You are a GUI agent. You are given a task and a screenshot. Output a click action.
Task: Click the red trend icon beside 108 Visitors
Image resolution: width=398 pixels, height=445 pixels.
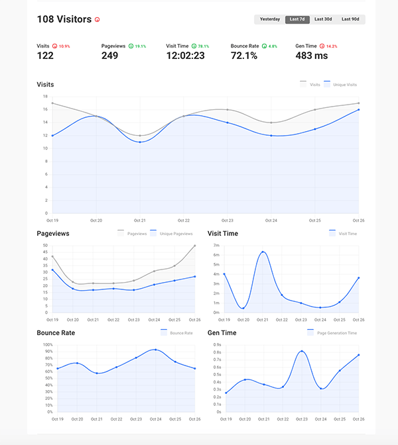(x=98, y=20)
